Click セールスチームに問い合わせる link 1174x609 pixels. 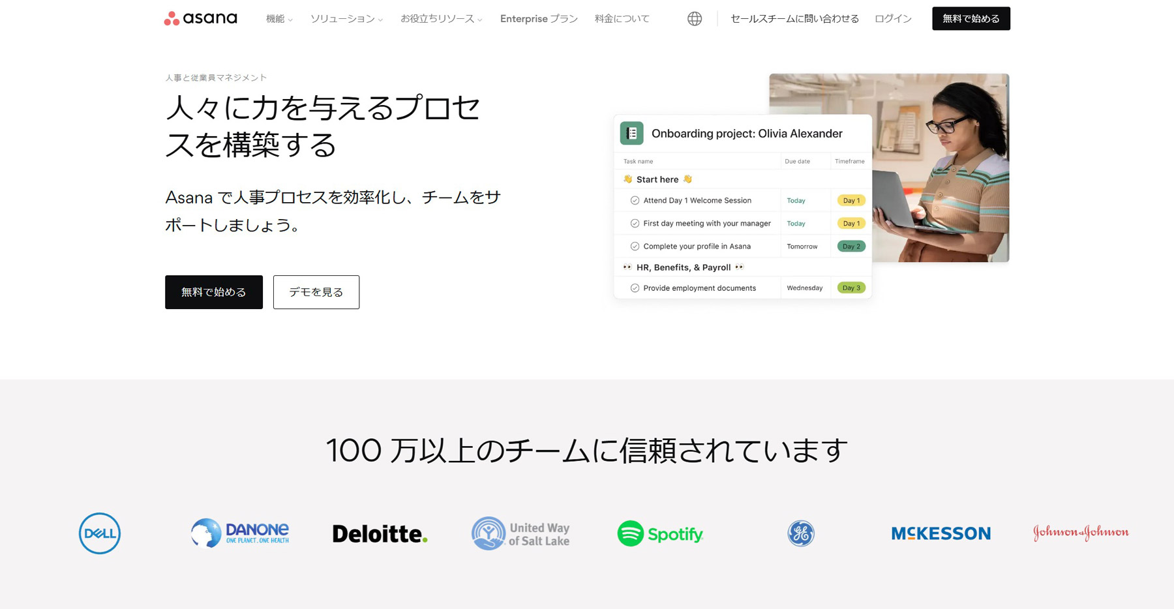click(794, 19)
